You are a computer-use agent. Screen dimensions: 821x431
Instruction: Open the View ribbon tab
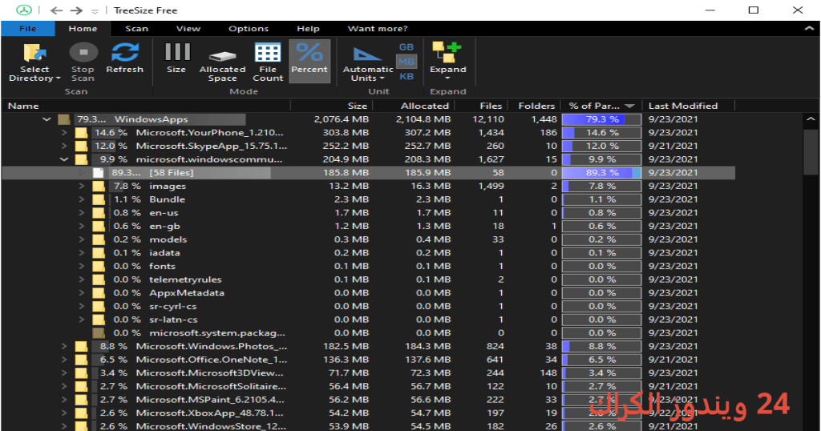188,29
